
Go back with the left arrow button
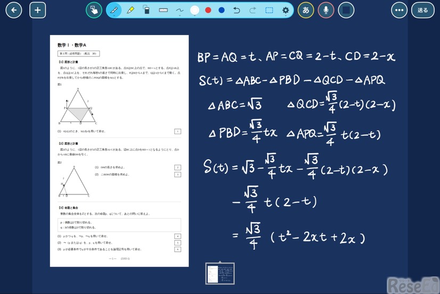pyautogui.click(x=13, y=10)
